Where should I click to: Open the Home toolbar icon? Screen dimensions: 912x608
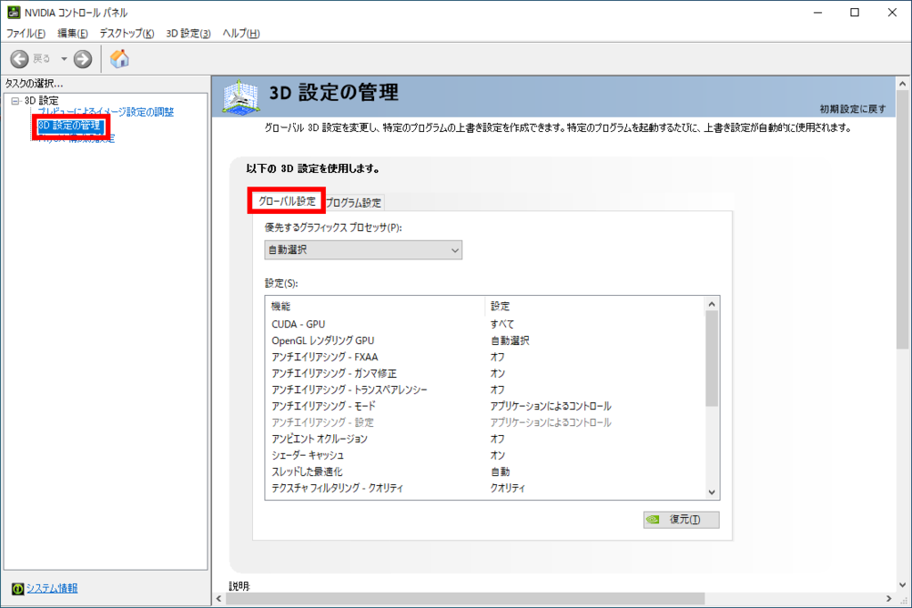pyautogui.click(x=119, y=59)
